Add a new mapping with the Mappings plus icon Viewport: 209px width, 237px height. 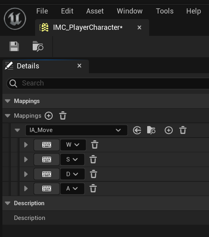49,116
